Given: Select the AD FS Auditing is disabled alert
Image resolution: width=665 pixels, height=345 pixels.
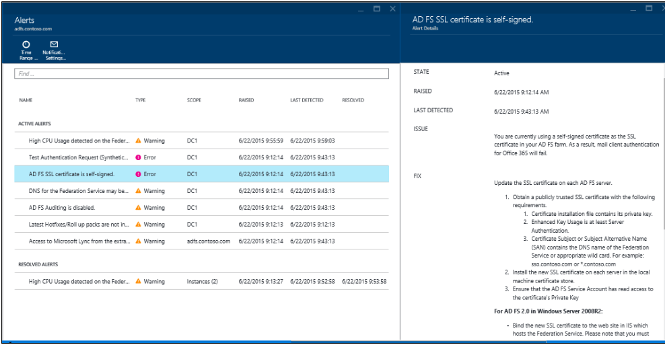Looking at the screenshot, I should [x=62, y=208].
